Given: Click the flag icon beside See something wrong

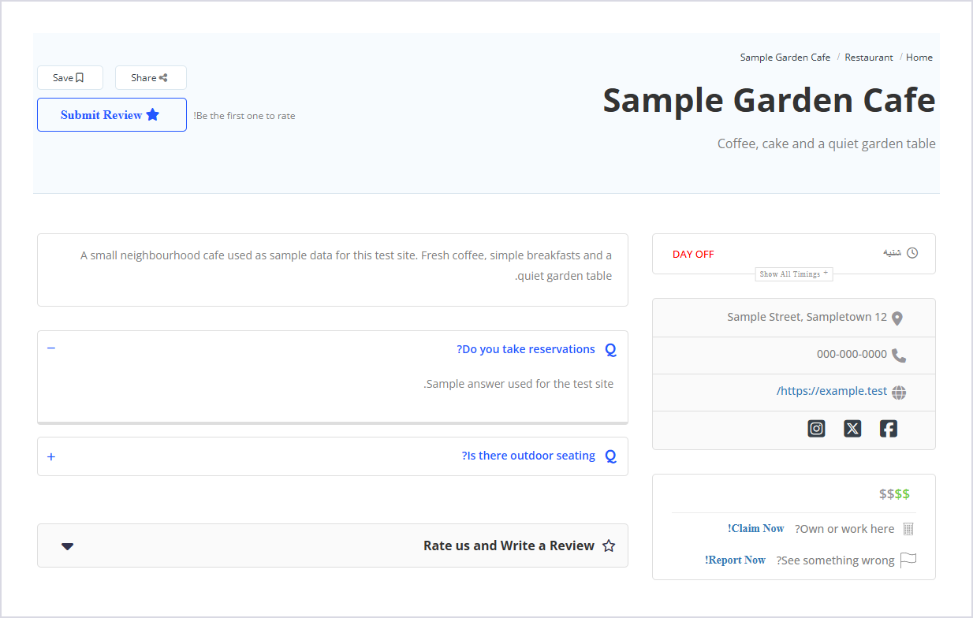Looking at the screenshot, I should click(x=908, y=560).
